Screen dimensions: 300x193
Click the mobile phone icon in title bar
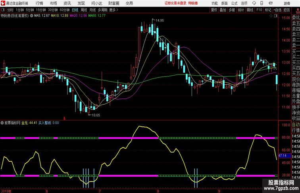coord(262,3)
